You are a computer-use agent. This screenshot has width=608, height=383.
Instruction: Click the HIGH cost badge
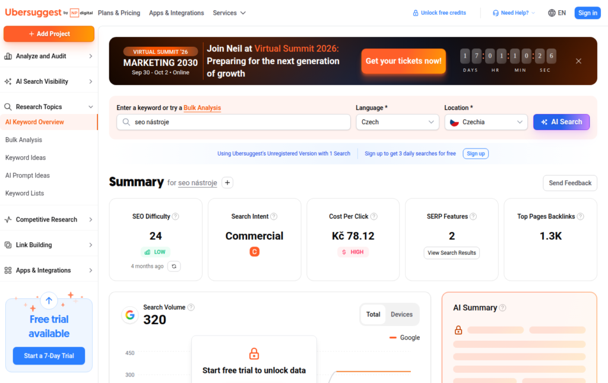tap(353, 252)
